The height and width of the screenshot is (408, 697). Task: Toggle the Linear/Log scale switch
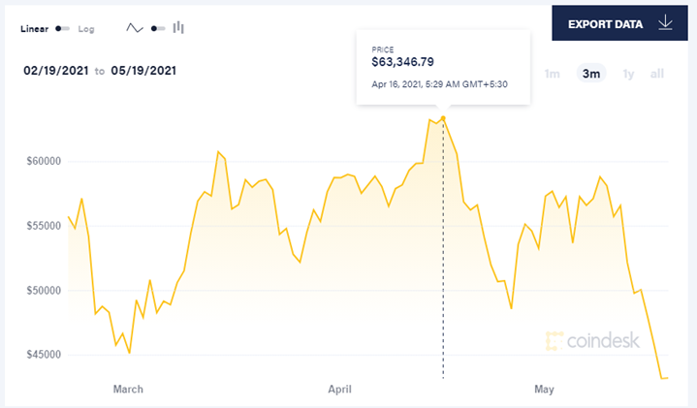click(62, 28)
